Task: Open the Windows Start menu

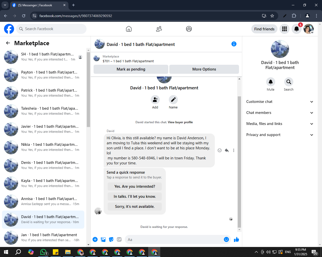Action: click(x=6, y=252)
